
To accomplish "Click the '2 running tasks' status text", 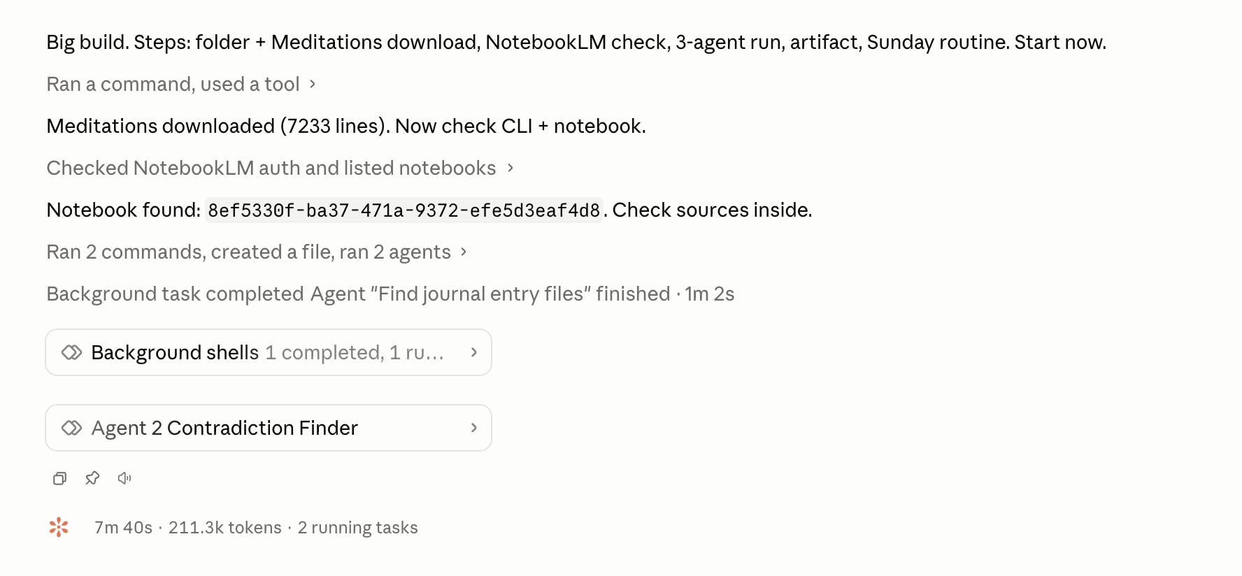I will [x=357, y=528].
